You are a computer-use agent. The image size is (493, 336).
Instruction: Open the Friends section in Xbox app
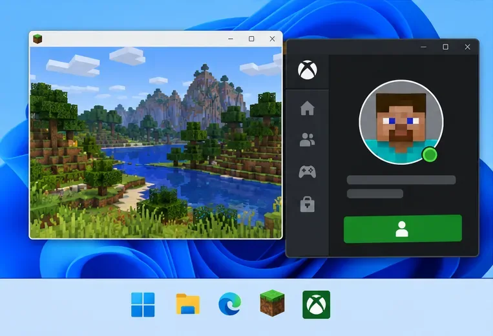click(x=307, y=140)
